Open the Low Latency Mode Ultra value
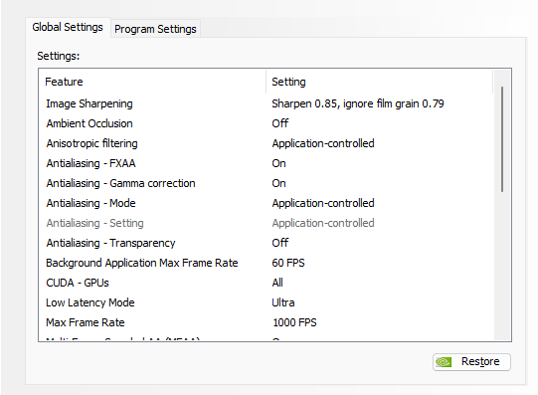538x395 pixels. tap(283, 302)
